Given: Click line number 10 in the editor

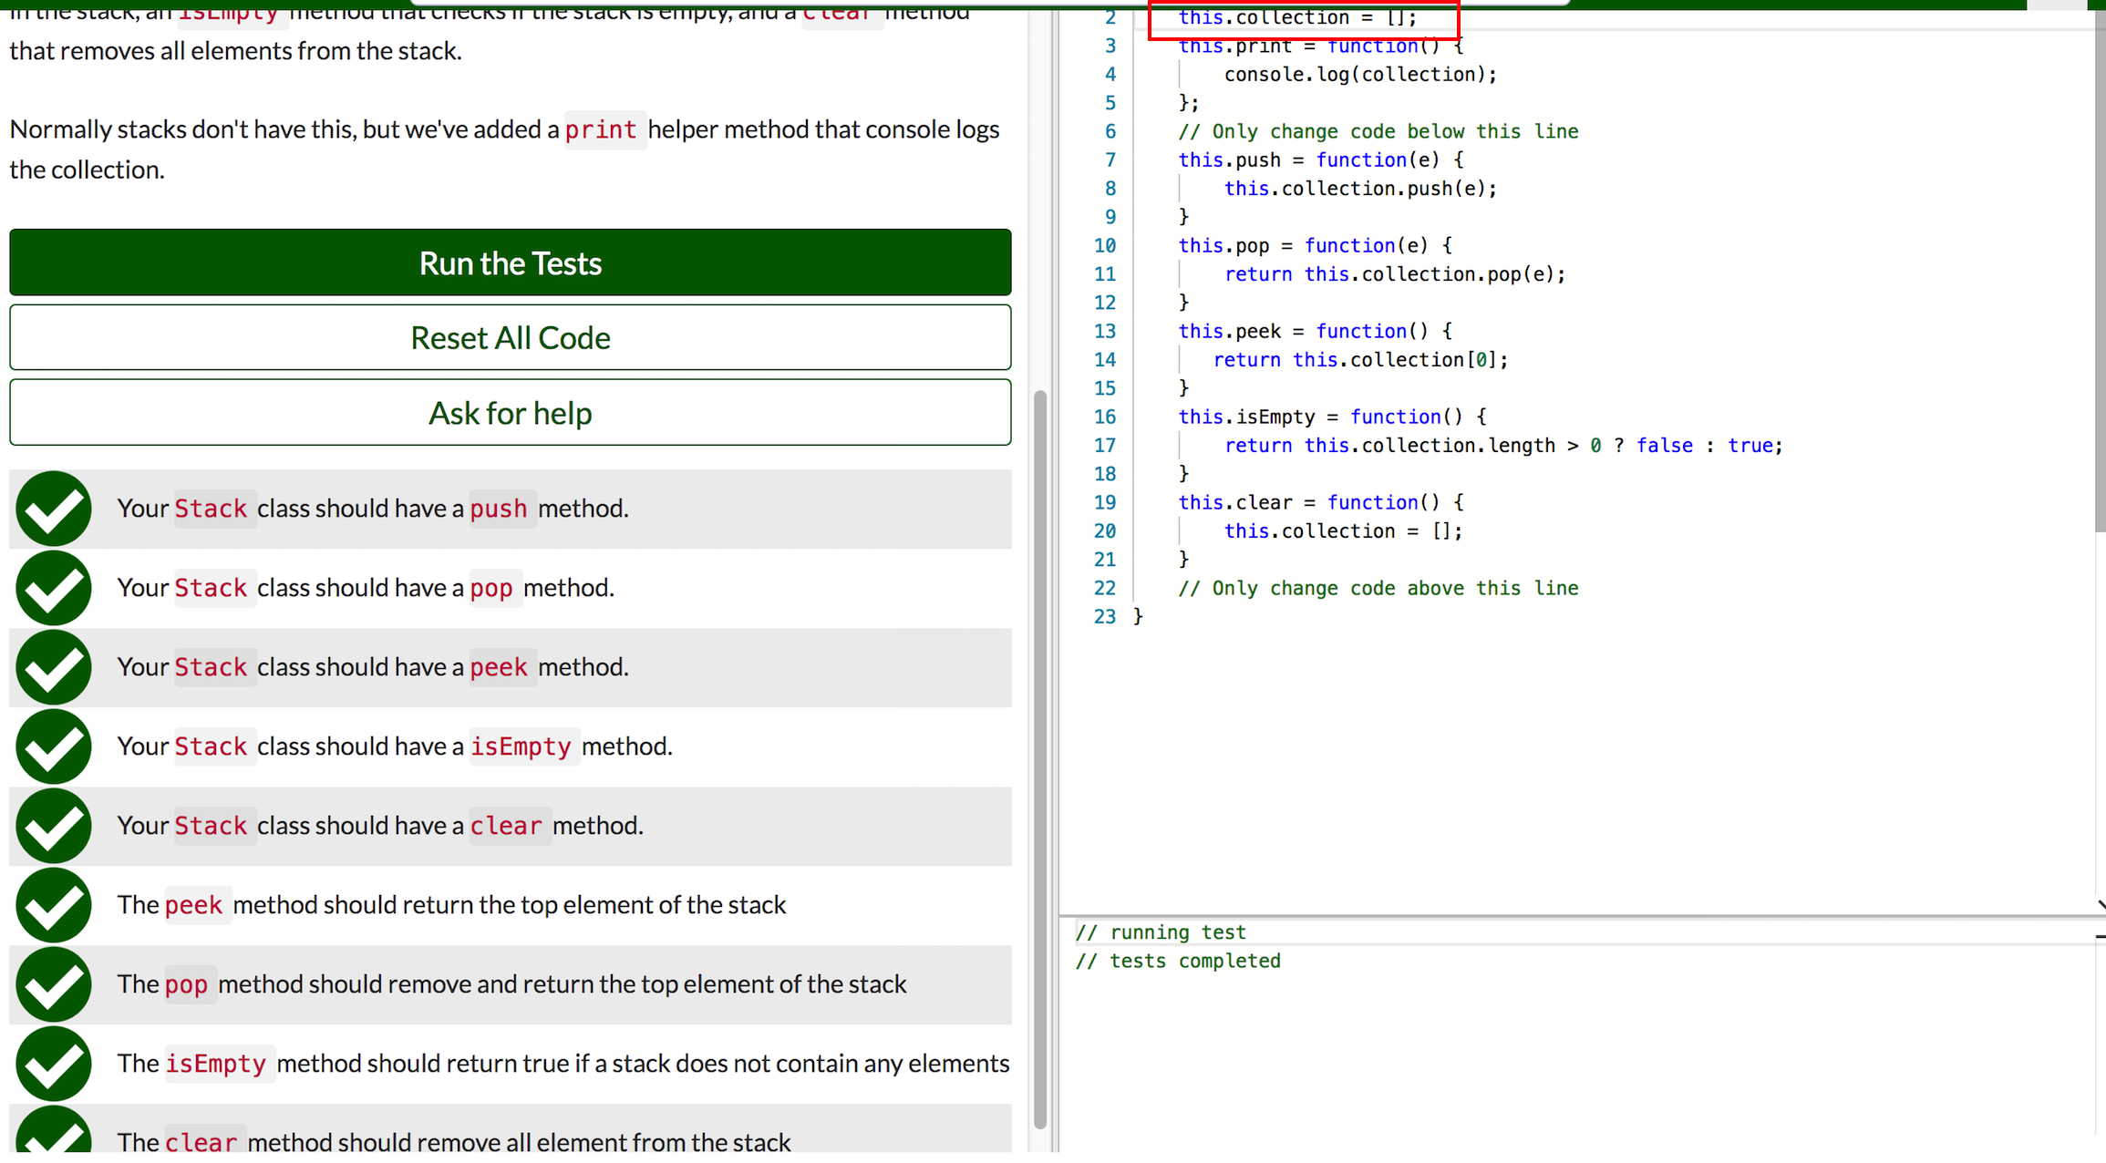Looking at the screenshot, I should pyautogui.click(x=1104, y=245).
